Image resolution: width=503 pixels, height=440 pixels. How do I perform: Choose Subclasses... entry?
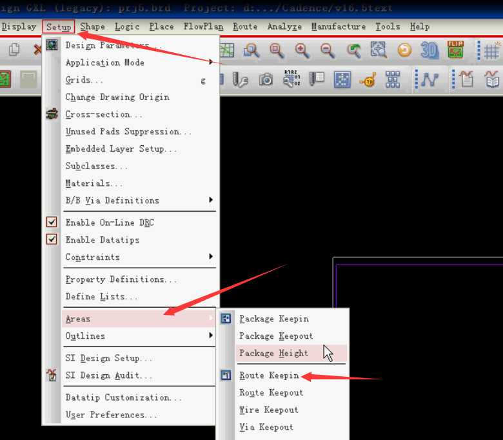[139, 166]
